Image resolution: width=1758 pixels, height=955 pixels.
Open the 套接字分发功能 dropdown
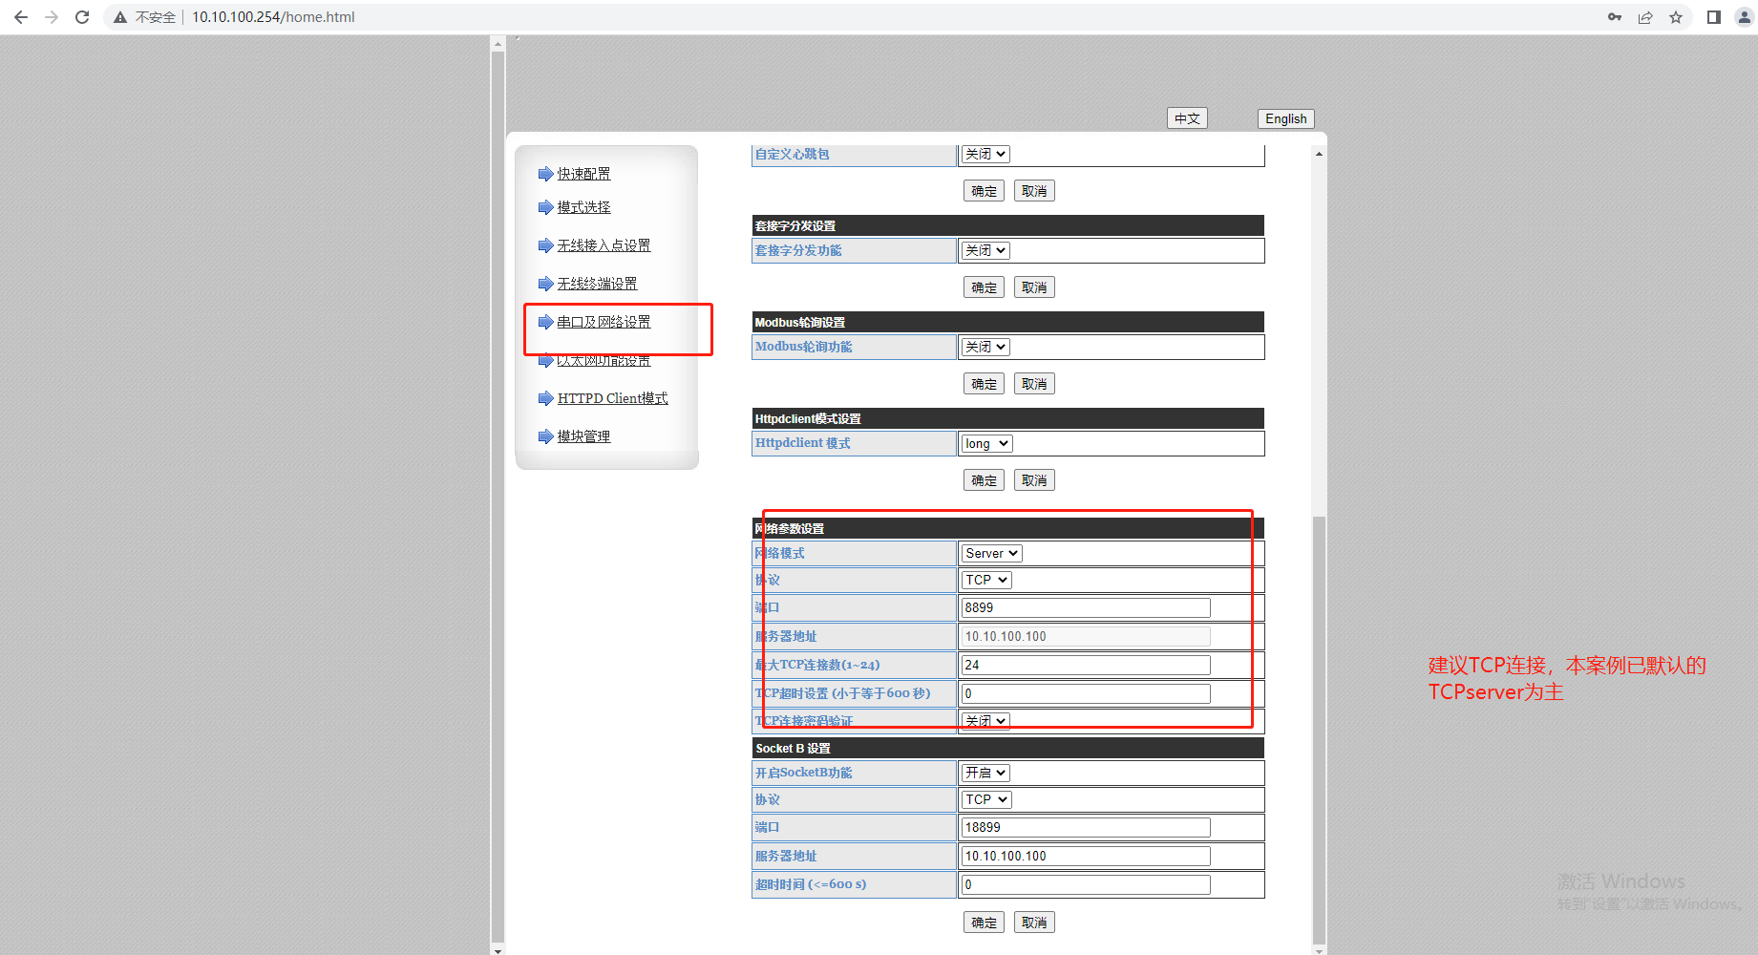(x=985, y=250)
